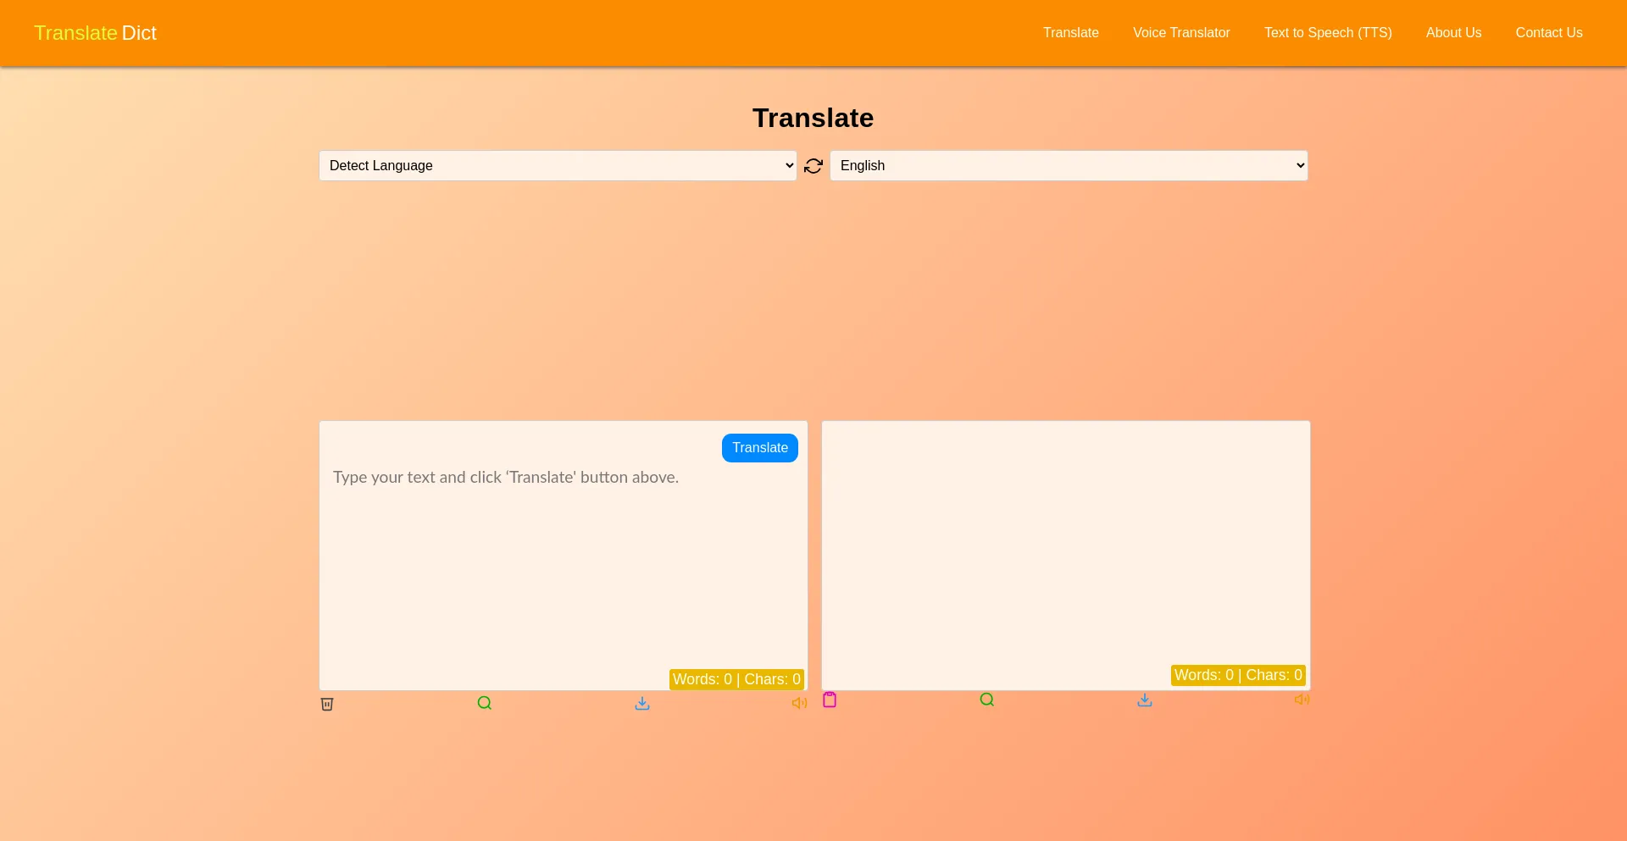Listen to the translation via the speaker icon
This screenshot has height=841, width=1627.
pyautogui.click(x=1302, y=700)
